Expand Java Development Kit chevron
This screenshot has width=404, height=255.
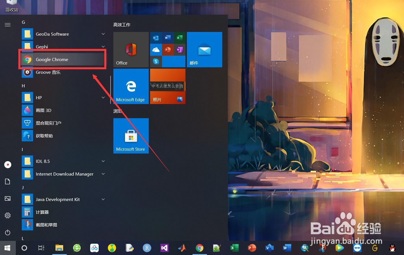pyautogui.click(x=103, y=199)
